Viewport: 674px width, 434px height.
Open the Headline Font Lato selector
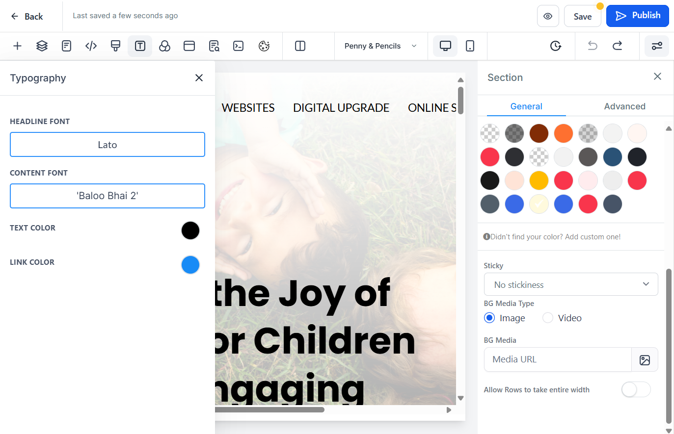[108, 145]
